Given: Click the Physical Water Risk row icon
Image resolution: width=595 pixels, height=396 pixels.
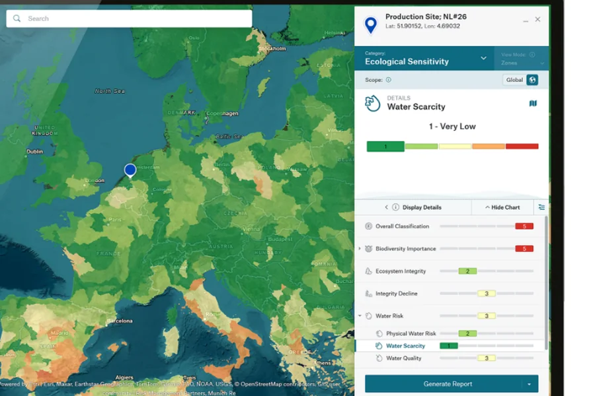Looking at the screenshot, I should coord(379,333).
